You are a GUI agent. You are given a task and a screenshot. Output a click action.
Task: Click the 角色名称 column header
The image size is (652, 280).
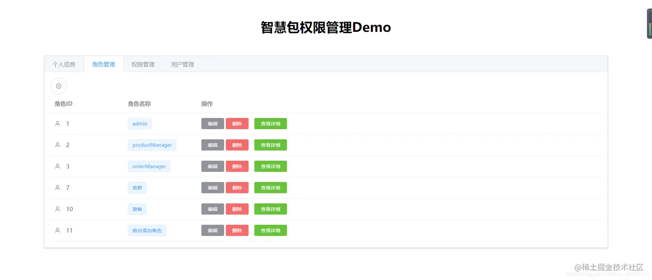click(x=139, y=104)
